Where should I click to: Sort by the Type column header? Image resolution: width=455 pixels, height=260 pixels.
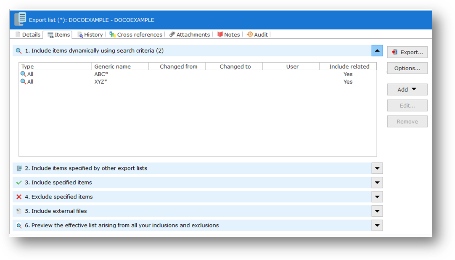(x=56, y=66)
